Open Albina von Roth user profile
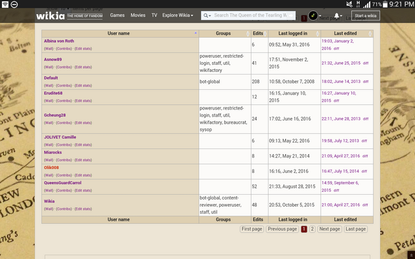 tap(59, 41)
